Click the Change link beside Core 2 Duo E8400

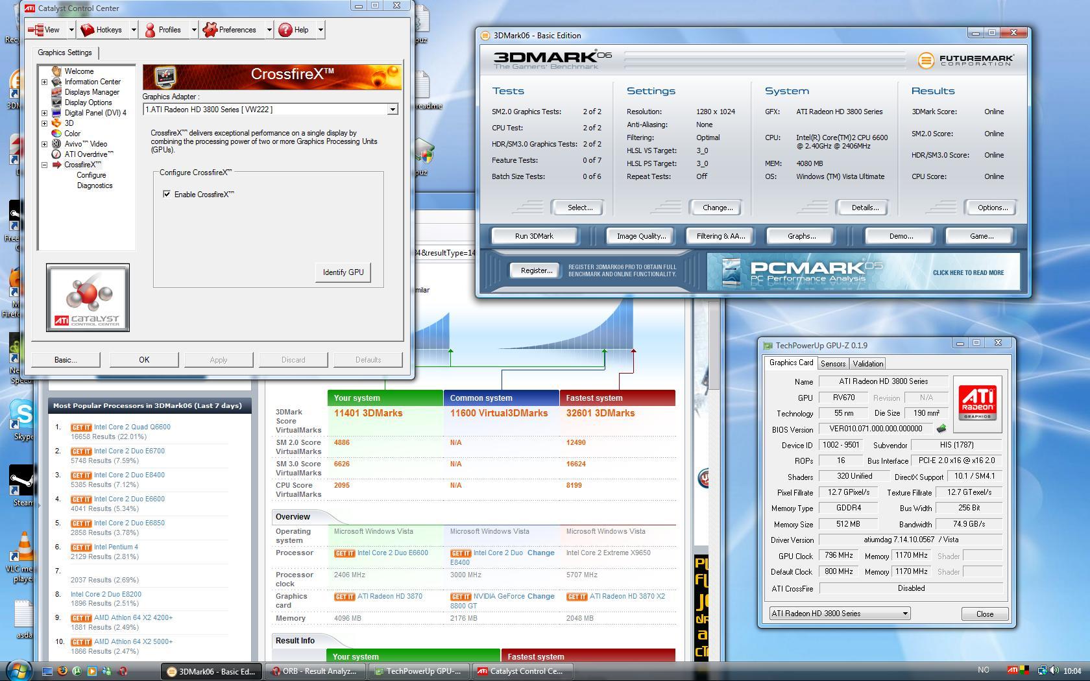540,553
